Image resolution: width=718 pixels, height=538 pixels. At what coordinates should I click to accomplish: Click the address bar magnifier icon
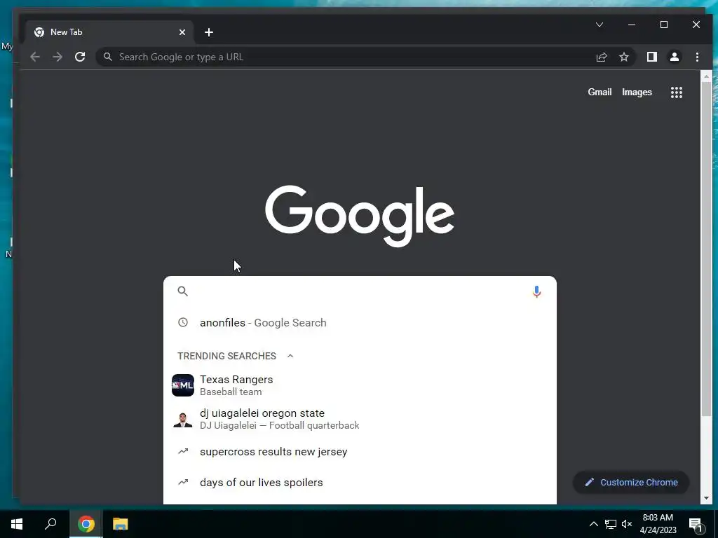pyautogui.click(x=107, y=57)
